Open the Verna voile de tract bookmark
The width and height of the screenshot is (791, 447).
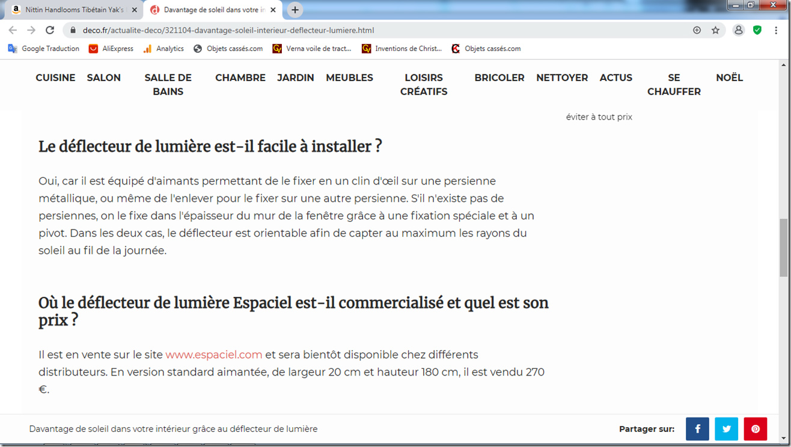click(x=312, y=49)
